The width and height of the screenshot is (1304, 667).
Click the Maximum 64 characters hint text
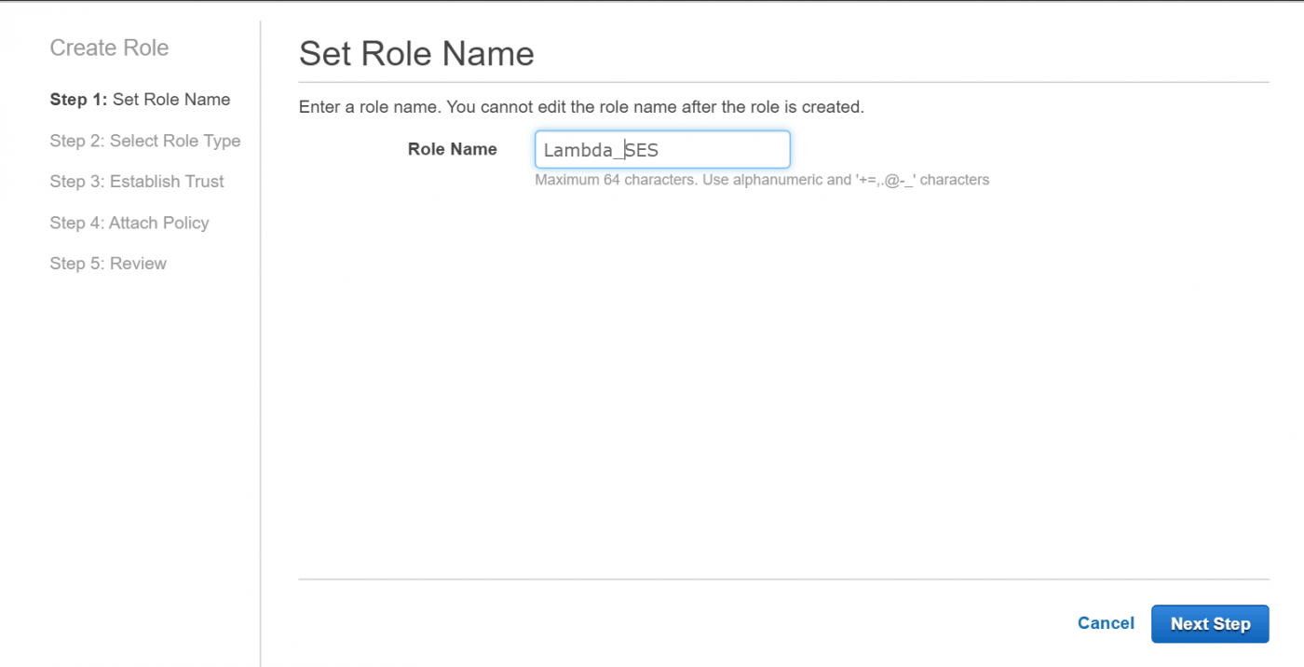point(762,180)
